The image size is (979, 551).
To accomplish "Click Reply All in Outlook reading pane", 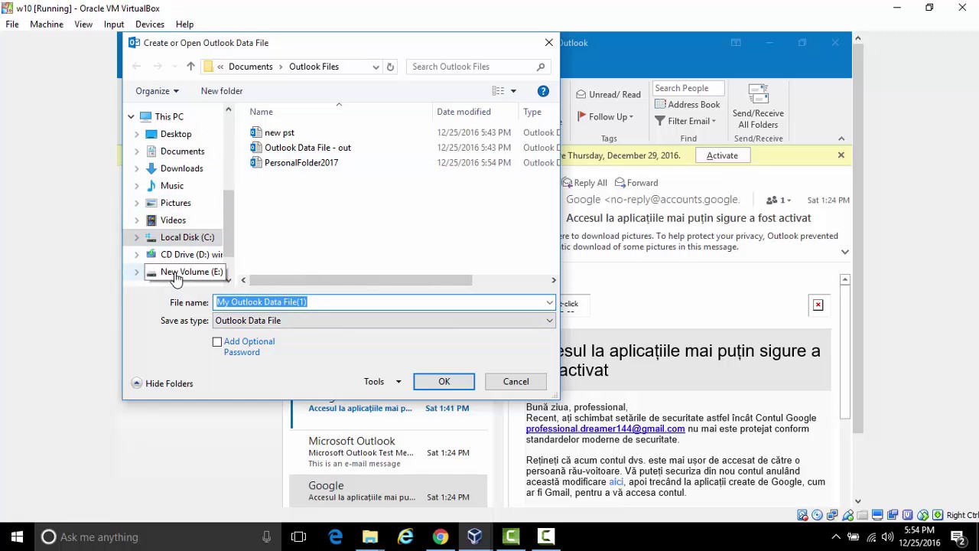I will (x=584, y=183).
